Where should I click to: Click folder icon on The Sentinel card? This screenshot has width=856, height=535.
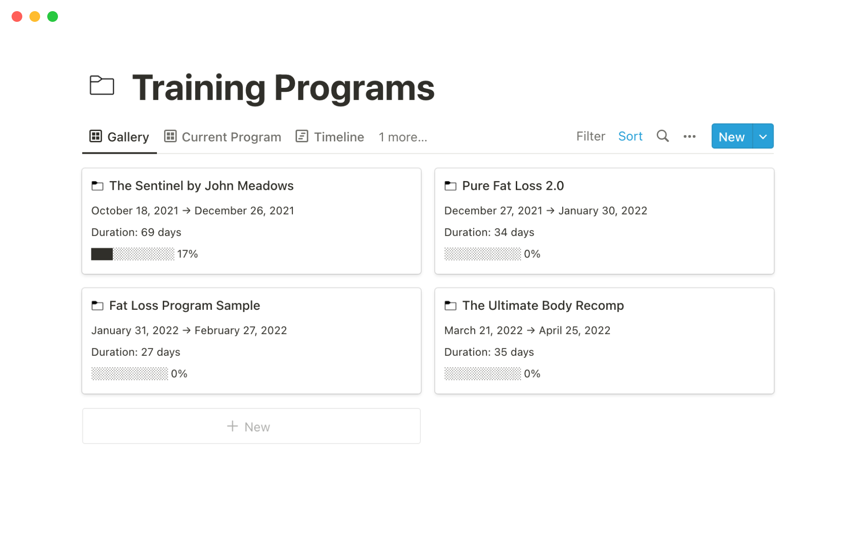(x=97, y=186)
